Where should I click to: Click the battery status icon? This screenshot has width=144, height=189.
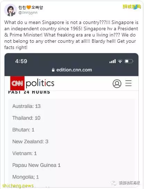129,61
